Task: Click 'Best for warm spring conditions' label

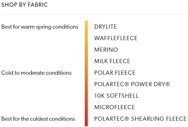Action: (x=40, y=27)
